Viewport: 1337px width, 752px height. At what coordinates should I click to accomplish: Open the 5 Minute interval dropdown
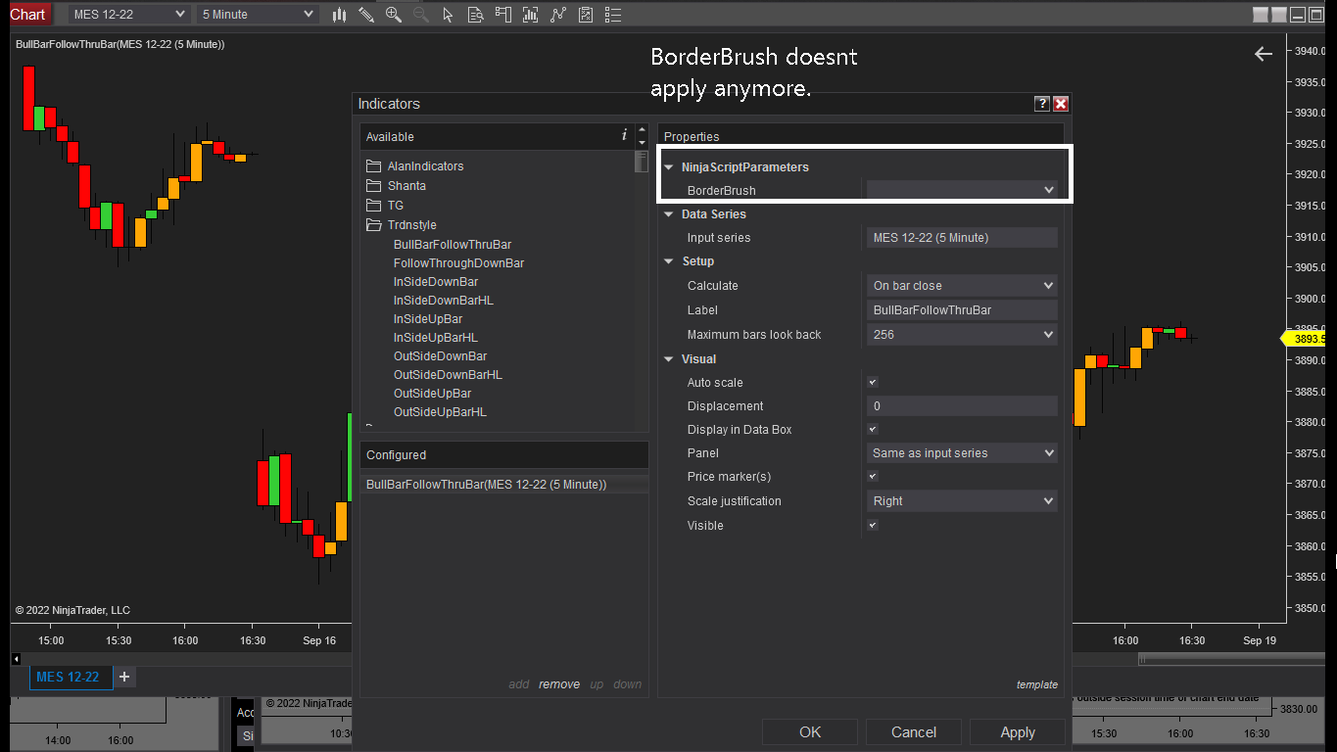tap(258, 15)
